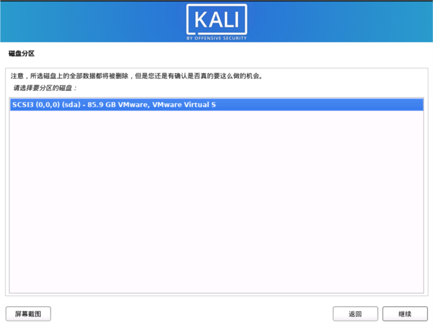Click the blue banner right of the logo

coord(340,21)
